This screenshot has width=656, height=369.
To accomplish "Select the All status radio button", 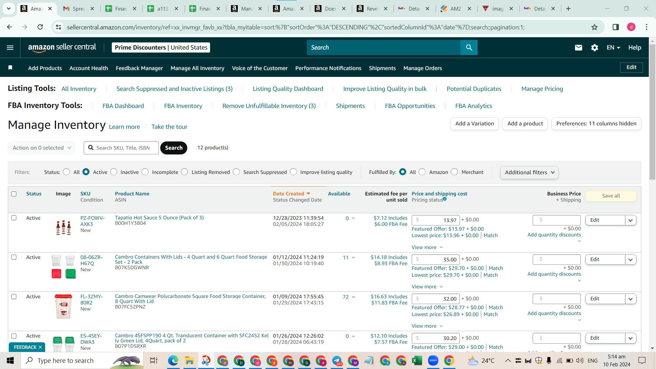I will (67, 172).
